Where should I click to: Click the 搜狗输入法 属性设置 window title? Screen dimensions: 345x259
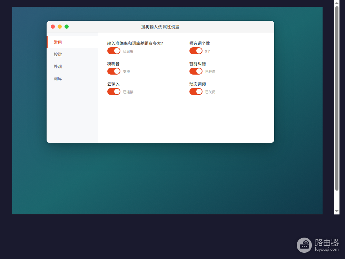(x=160, y=27)
